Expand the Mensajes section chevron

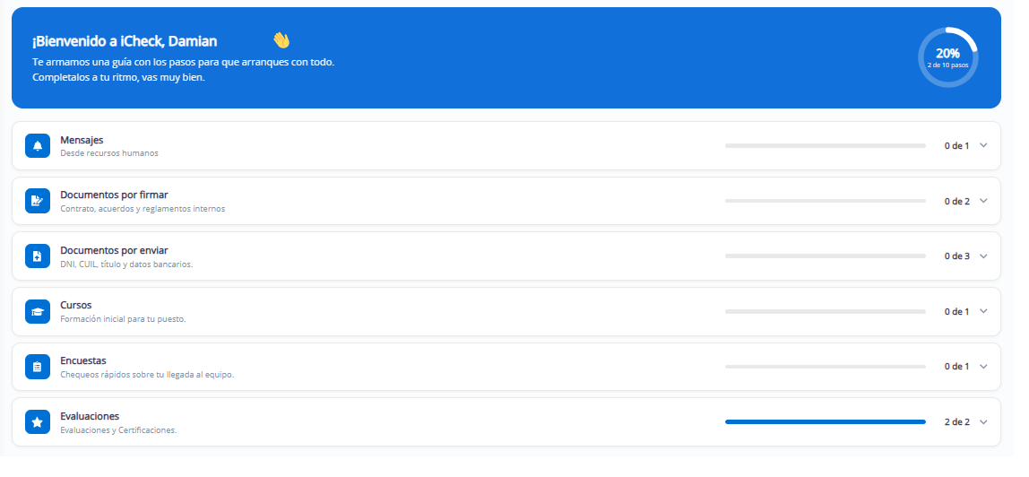[983, 145]
